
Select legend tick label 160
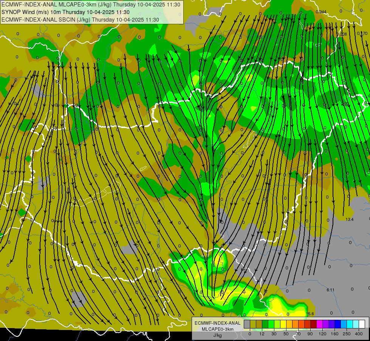[x=334, y=334]
